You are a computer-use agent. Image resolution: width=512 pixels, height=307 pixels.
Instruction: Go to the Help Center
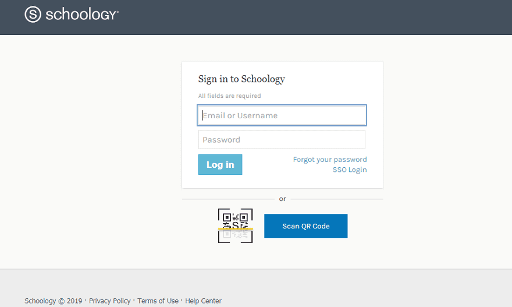203,301
